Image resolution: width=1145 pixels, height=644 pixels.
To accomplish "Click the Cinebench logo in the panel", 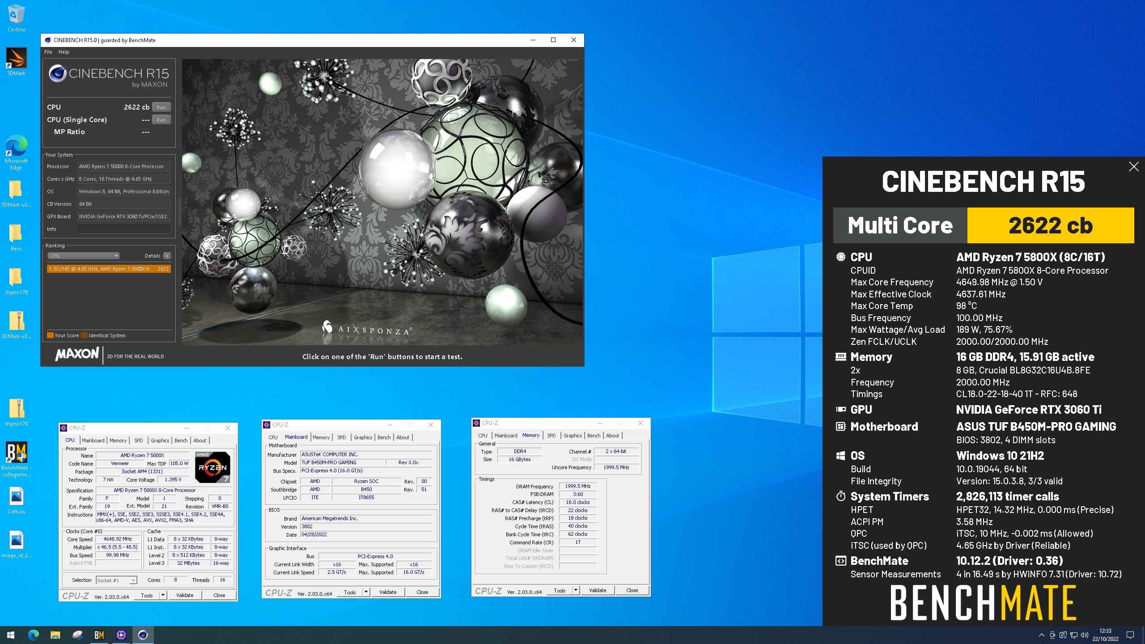I will tap(108, 76).
